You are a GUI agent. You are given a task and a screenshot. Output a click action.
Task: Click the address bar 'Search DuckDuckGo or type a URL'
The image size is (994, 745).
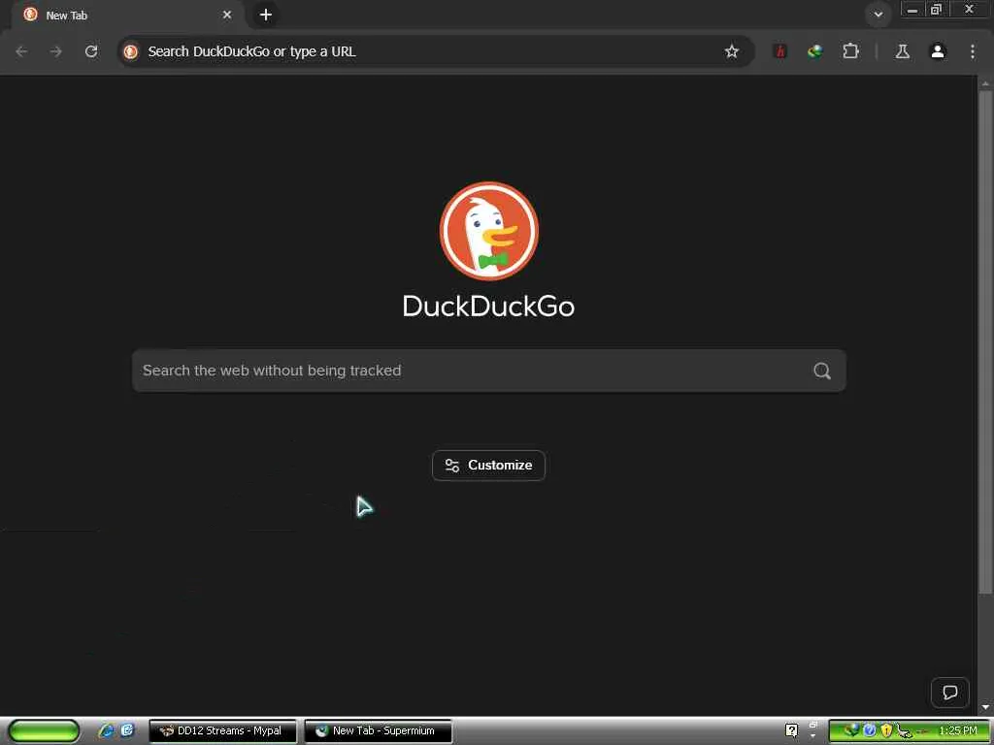pyautogui.click(x=435, y=51)
